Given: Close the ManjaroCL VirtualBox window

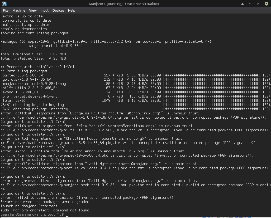Looking at the screenshot, I should point(267,4).
